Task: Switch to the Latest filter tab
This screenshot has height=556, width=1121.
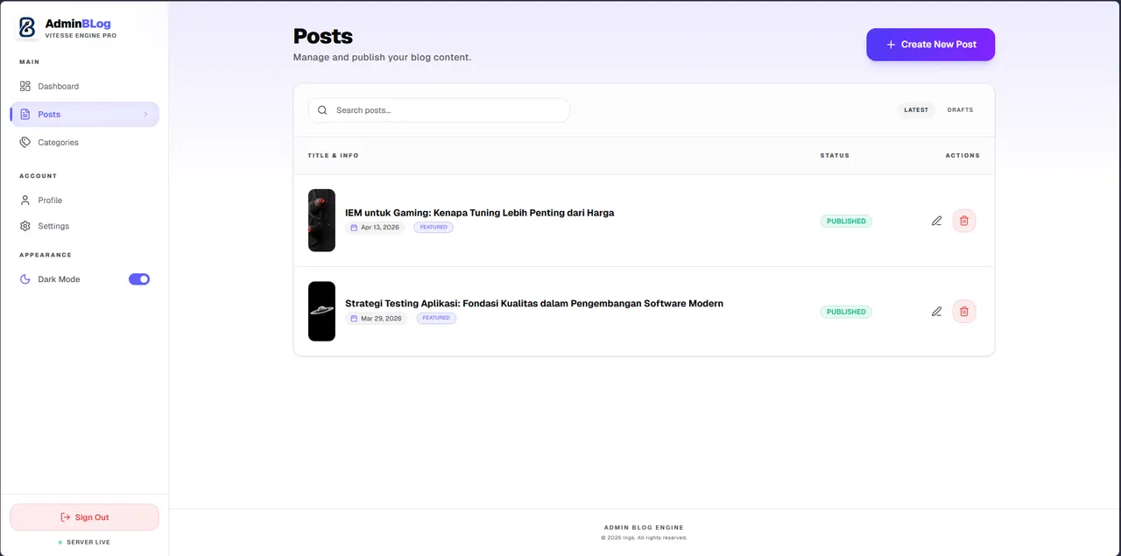Action: 916,110
